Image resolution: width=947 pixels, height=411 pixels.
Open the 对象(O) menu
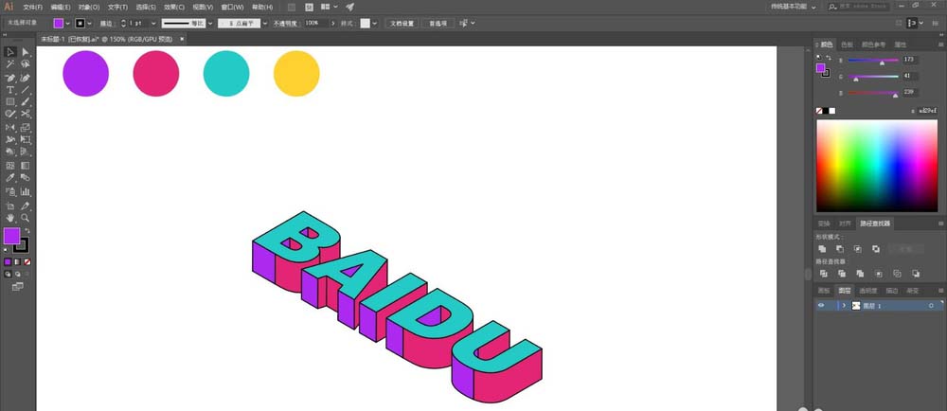[x=89, y=8]
